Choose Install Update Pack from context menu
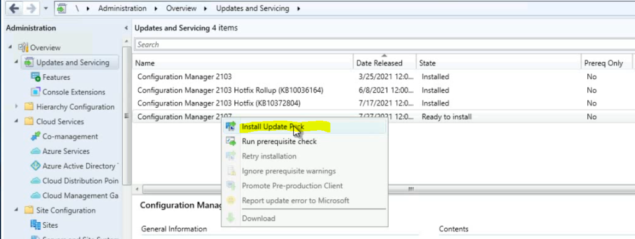Viewport: 635px width, 239px height. point(304,127)
